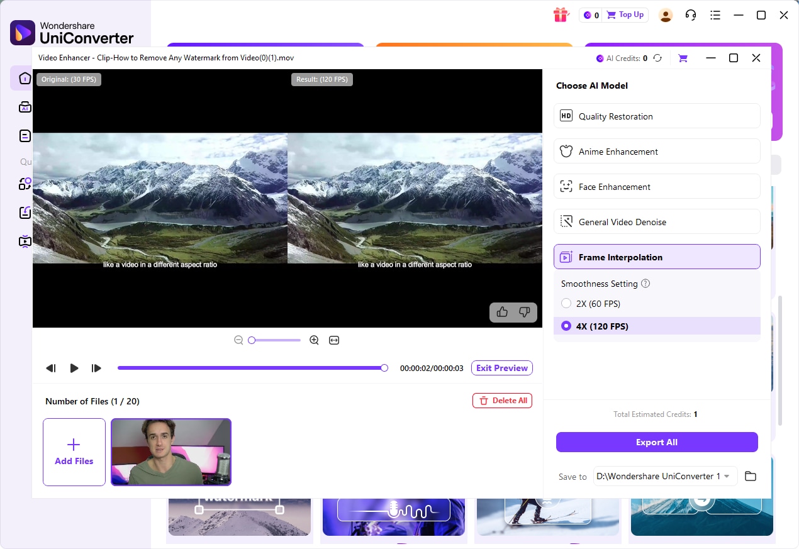
Task: Click the Smoothness Setting help icon
Action: pyautogui.click(x=645, y=284)
